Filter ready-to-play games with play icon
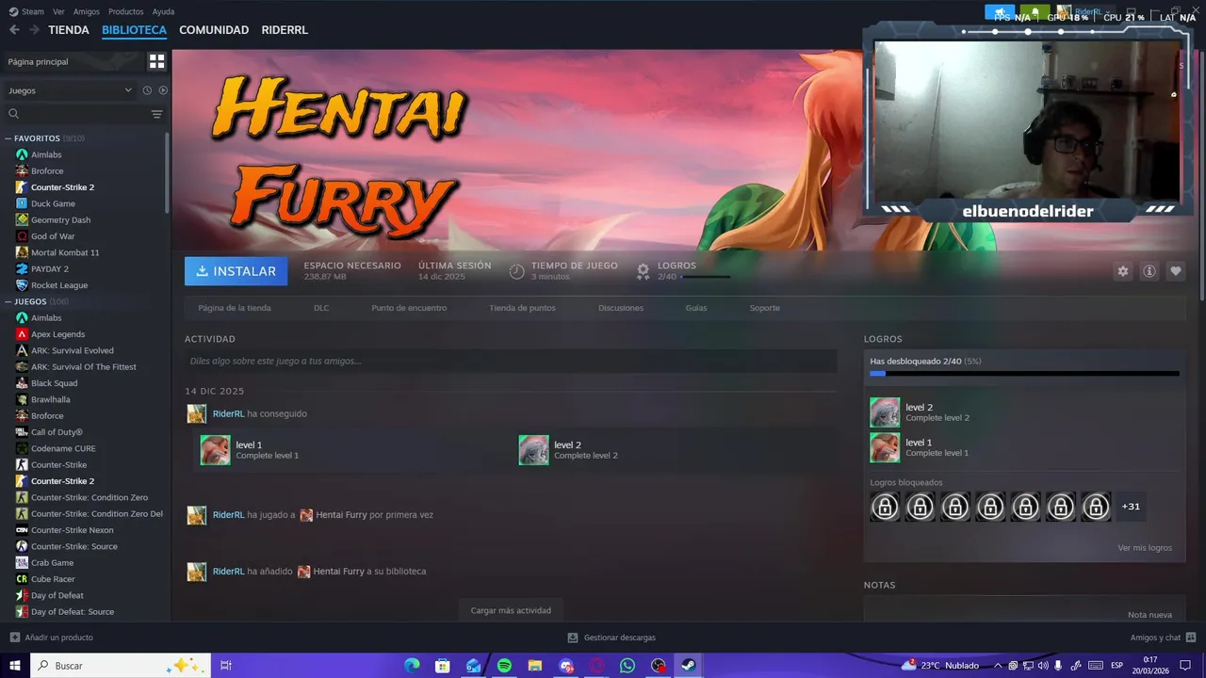 click(163, 90)
